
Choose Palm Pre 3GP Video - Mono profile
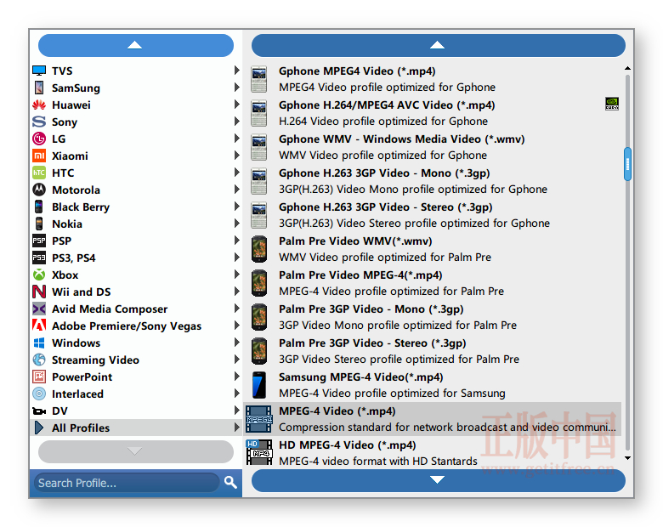pyautogui.click(x=432, y=317)
